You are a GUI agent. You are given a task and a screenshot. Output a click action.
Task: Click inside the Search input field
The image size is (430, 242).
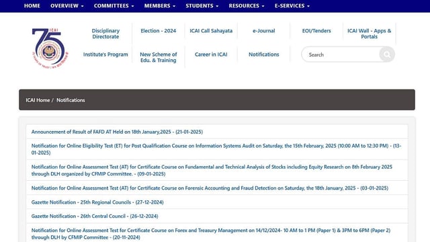click(341, 54)
